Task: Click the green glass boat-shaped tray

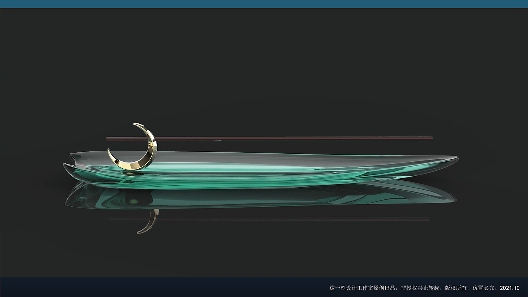Action: [261, 170]
